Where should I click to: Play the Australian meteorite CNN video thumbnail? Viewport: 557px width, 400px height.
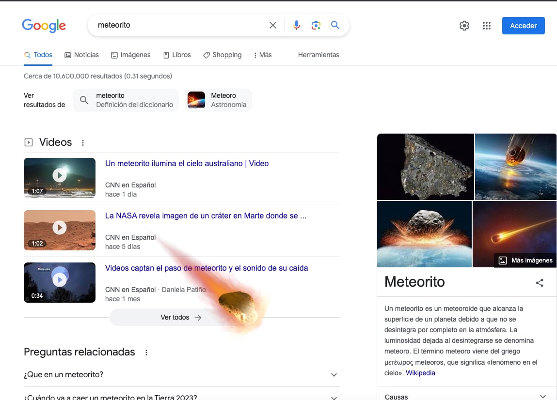(x=59, y=178)
